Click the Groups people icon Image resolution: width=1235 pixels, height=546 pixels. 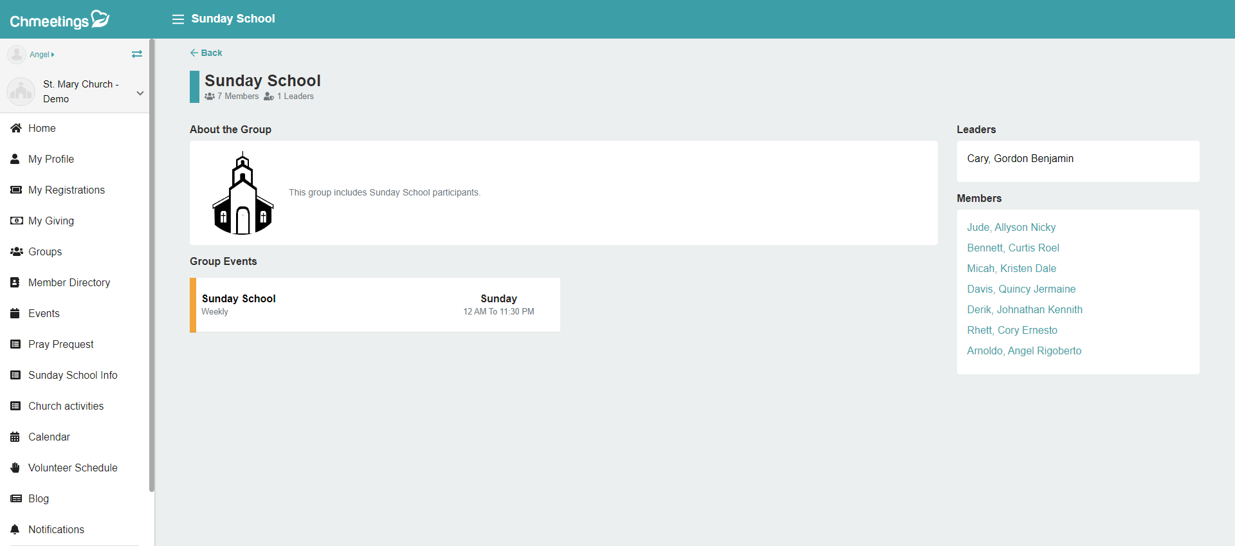click(17, 251)
